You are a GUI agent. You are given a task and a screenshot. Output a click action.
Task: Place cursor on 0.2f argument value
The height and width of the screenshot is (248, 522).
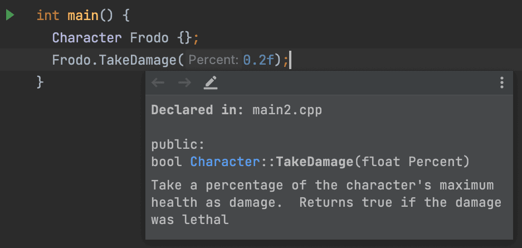click(x=260, y=60)
